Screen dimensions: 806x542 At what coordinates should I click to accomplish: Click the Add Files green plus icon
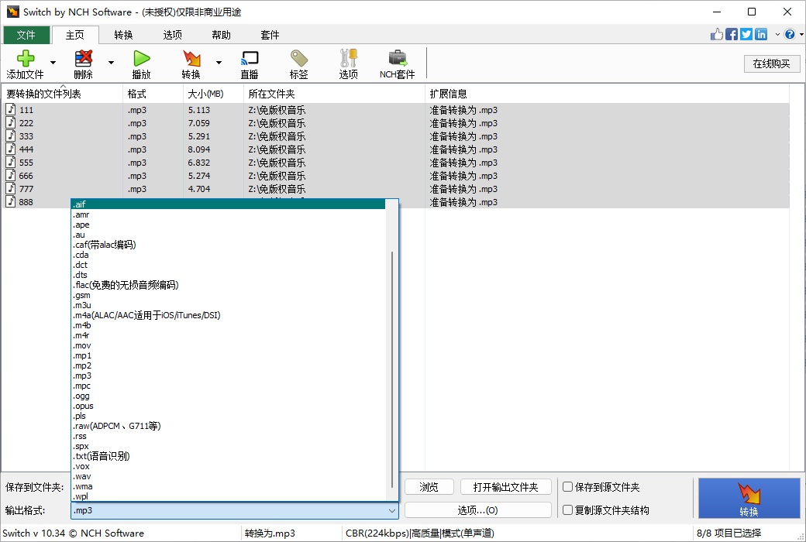coord(25,59)
